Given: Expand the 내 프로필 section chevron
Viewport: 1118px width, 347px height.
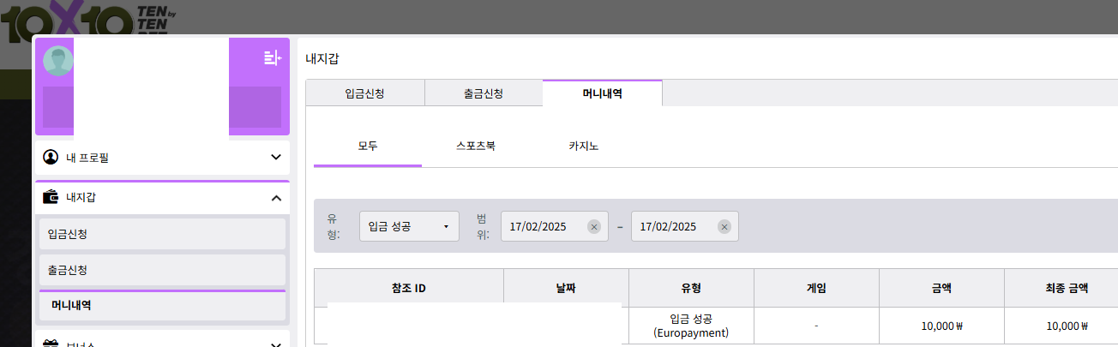Looking at the screenshot, I should [x=276, y=158].
